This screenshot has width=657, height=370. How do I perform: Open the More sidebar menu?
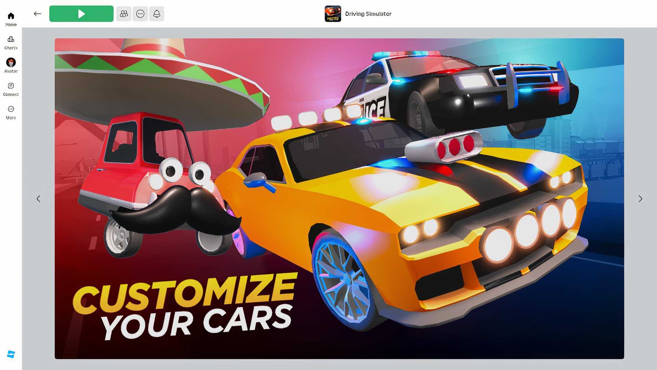pyautogui.click(x=11, y=112)
